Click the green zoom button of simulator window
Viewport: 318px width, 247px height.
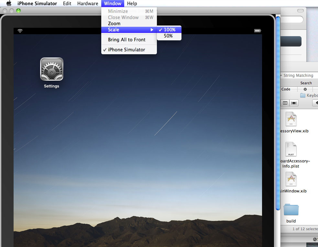point(18,11)
